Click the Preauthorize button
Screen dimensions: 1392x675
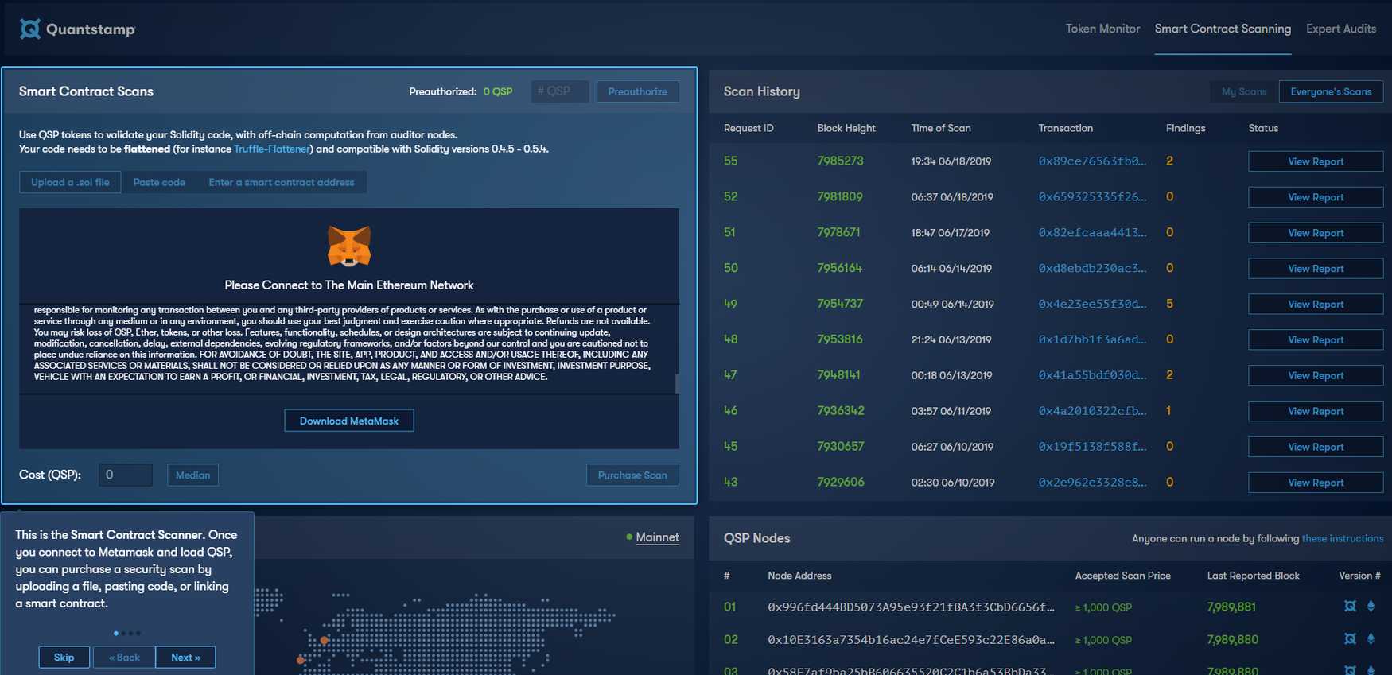tap(637, 91)
